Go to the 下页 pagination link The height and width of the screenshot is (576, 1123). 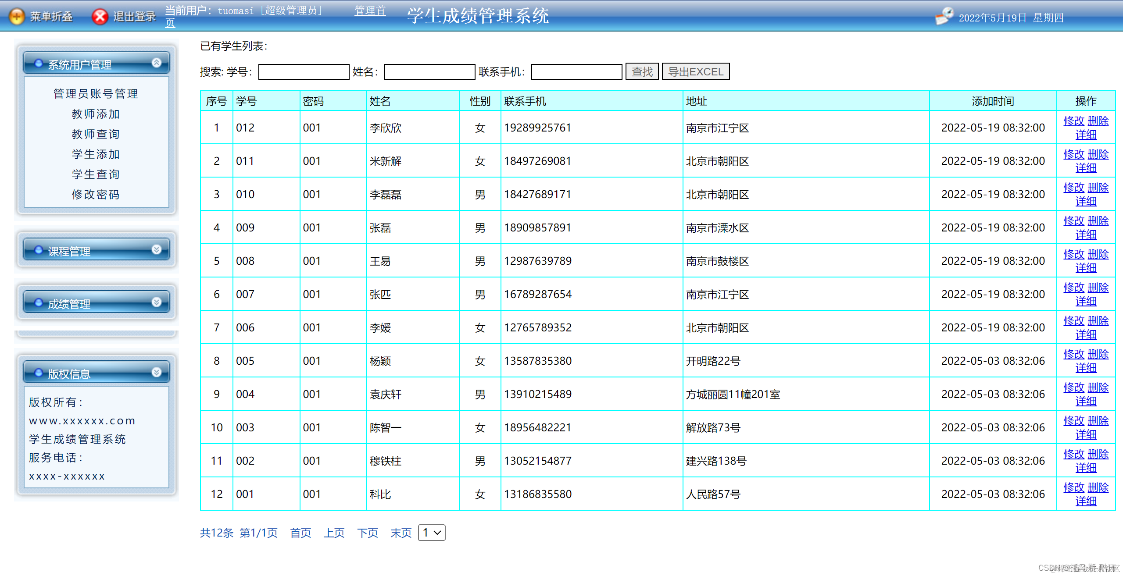367,533
